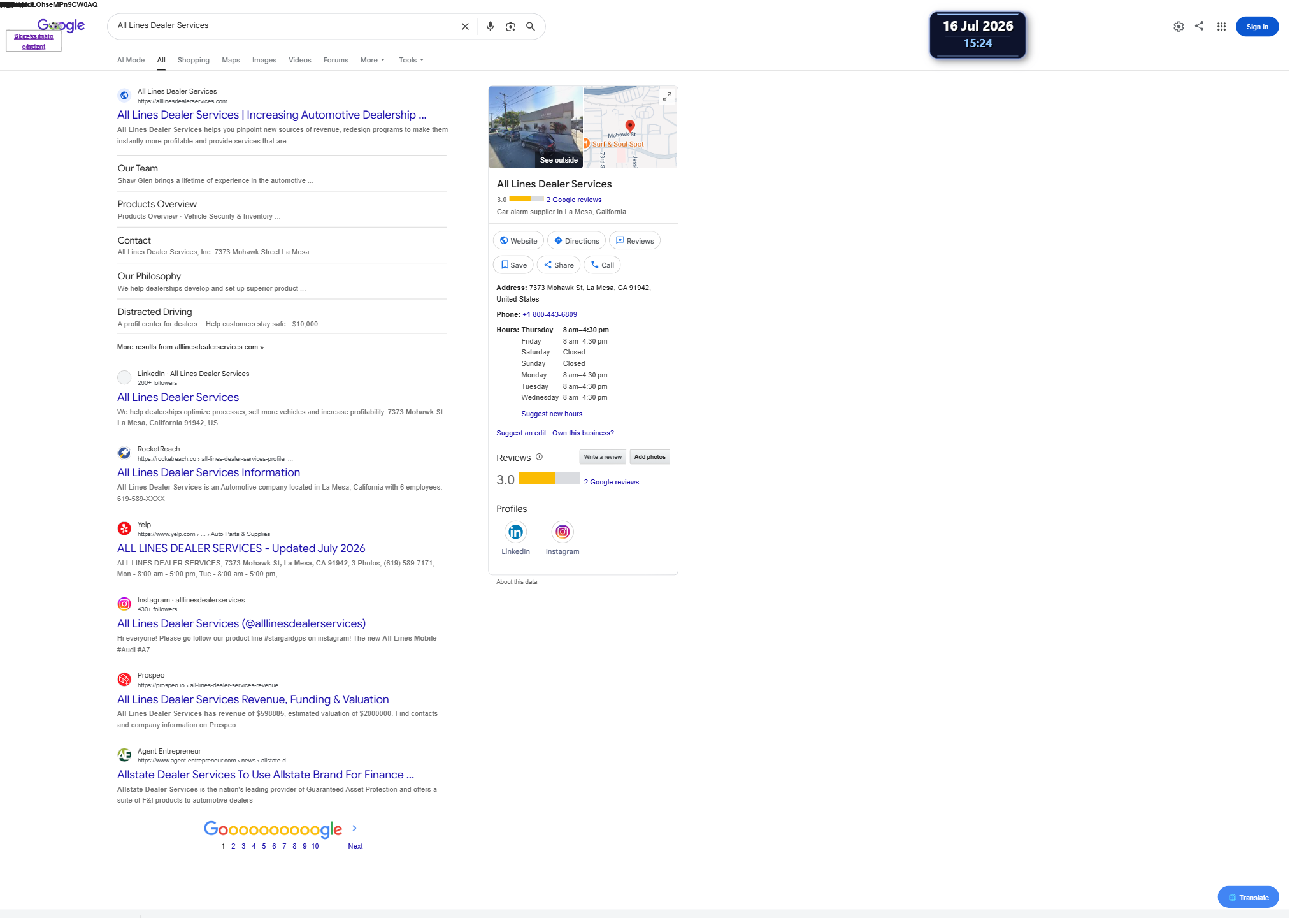Select the Shopping tab
The image size is (1297, 918).
[x=194, y=60]
